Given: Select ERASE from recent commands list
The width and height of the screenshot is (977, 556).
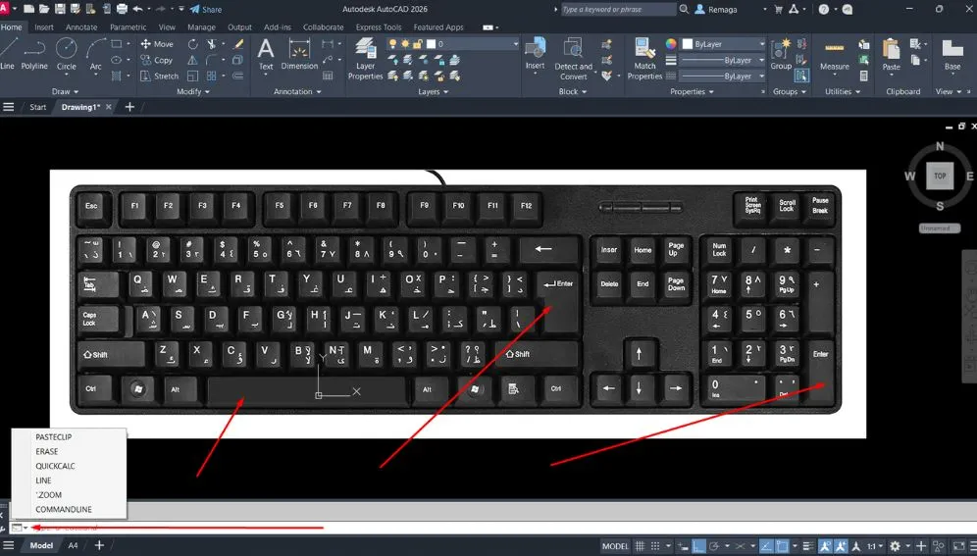Looking at the screenshot, I should coord(47,451).
